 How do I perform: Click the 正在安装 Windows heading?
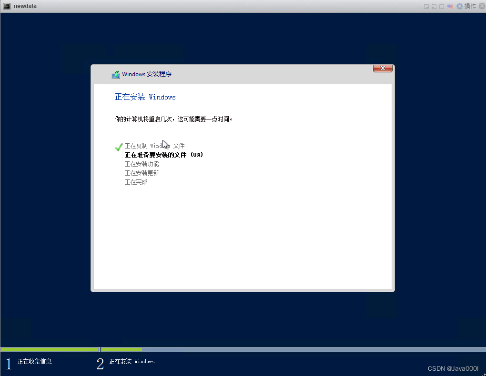(145, 97)
